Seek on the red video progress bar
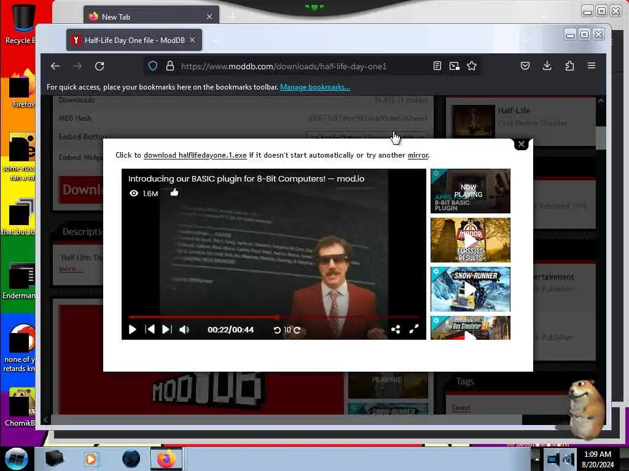The image size is (629, 471). tap(273, 317)
